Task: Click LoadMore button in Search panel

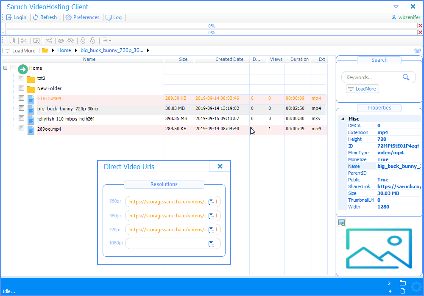Action: (x=363, y=89)
